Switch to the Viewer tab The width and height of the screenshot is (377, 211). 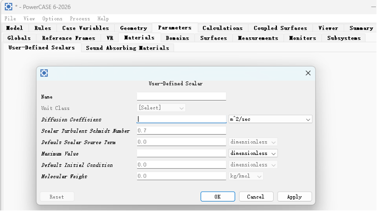pos(328,28)
